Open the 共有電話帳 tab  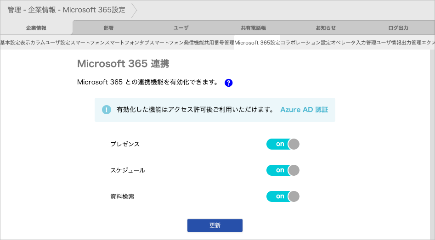(253, 28)
